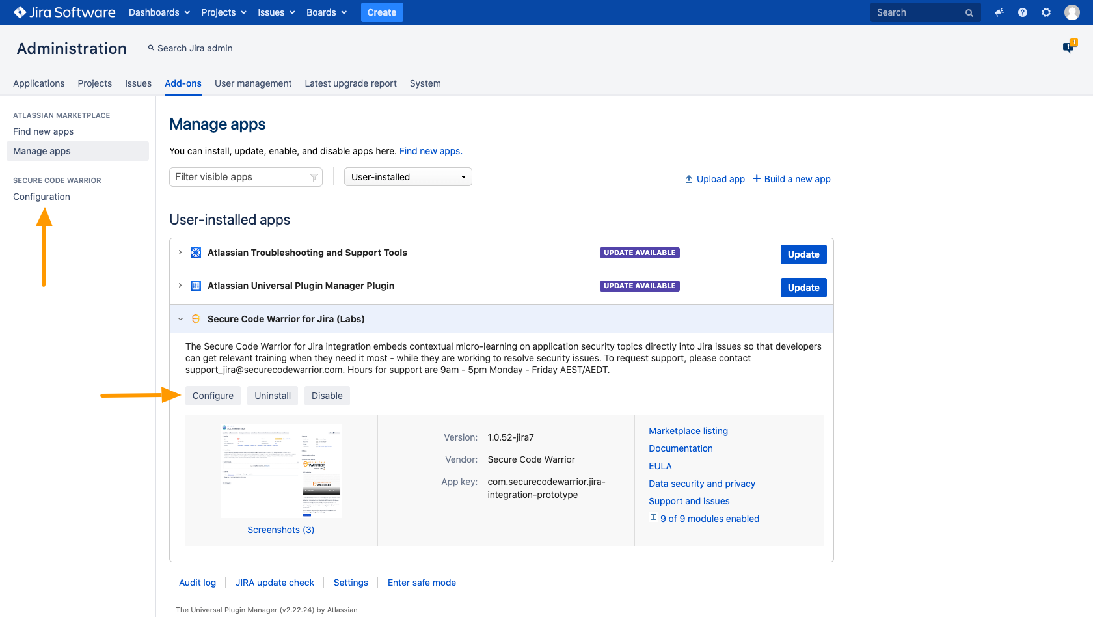Open the administration gear icon

pos(1046,12)
